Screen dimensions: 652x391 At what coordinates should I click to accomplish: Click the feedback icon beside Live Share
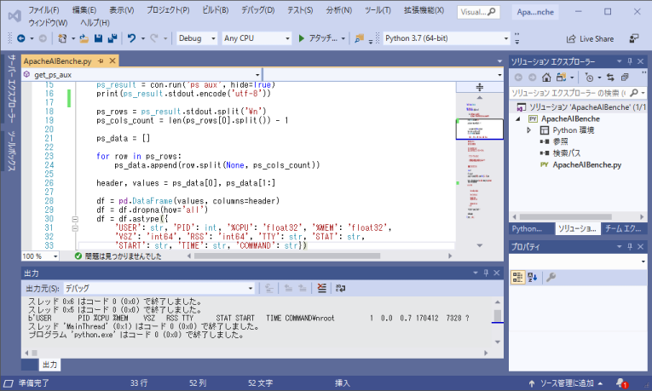click(634, 38)
